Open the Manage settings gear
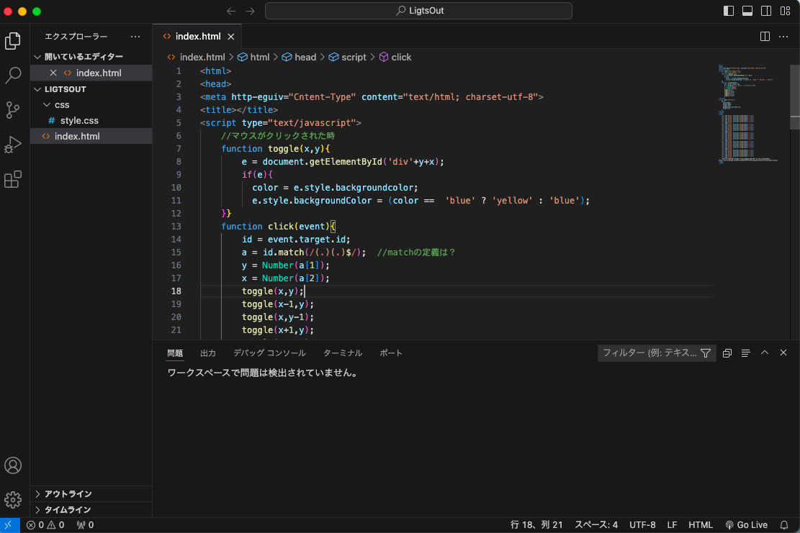 point(13,499)
